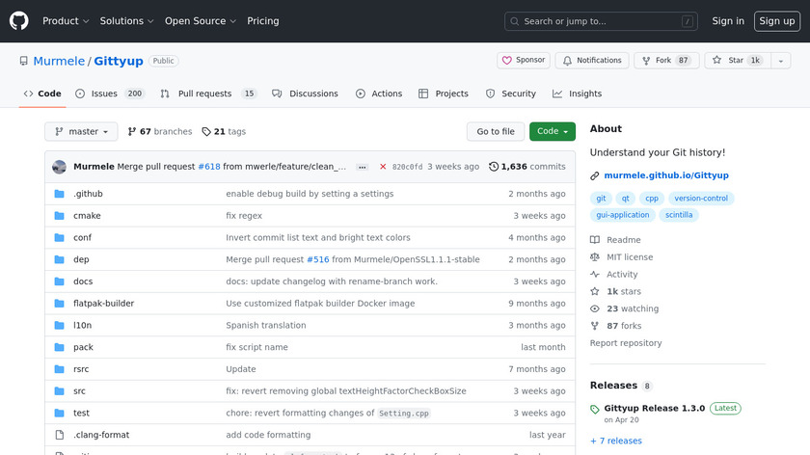This screenshot has height=455, width=810.
Task: Click the release tag icon beside Gittyup Release 1.3.0
Action: click(595, 409)
